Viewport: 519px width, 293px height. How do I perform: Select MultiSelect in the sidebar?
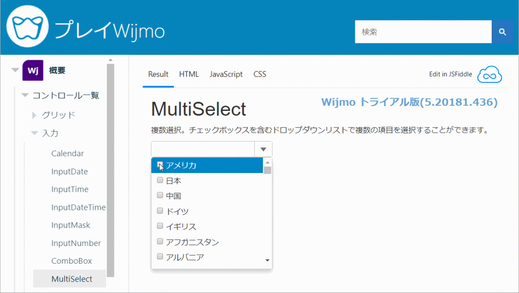point(69,279)
